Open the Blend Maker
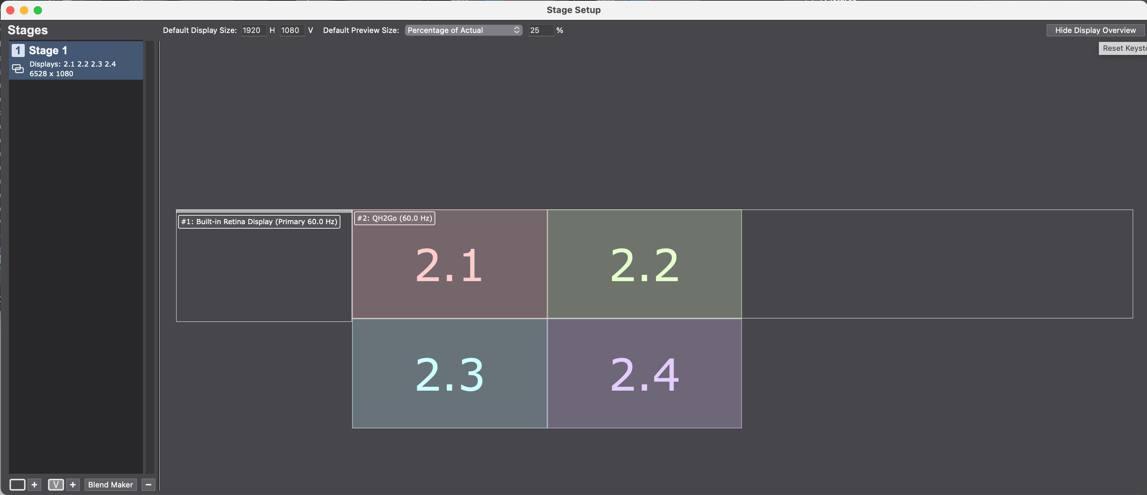Viewport: 1147px width, 495px height. coord(110,484)
